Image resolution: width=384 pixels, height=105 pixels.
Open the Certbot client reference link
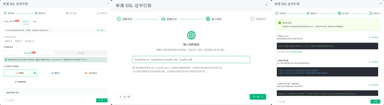pos(9,41)
